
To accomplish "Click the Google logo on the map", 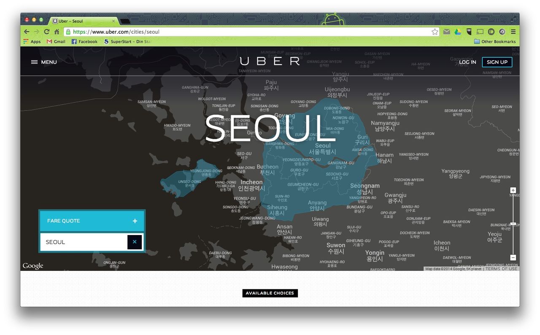I will 32,265.
